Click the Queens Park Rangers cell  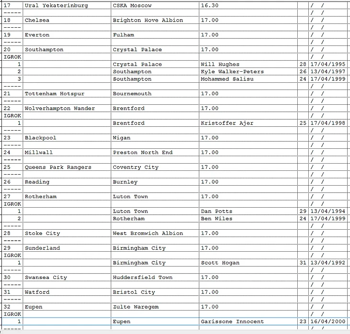58,167
